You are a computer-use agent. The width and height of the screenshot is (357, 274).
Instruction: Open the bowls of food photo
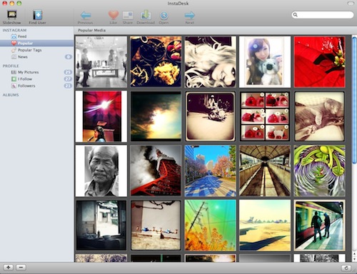pos(156,61)
